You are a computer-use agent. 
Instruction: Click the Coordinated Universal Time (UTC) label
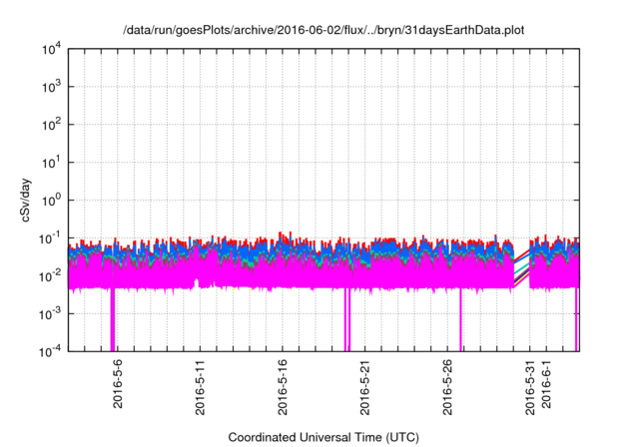point(323,437)
